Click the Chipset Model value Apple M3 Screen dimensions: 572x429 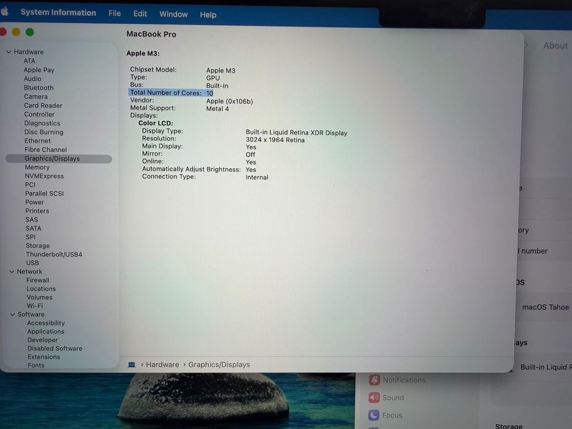221,70
